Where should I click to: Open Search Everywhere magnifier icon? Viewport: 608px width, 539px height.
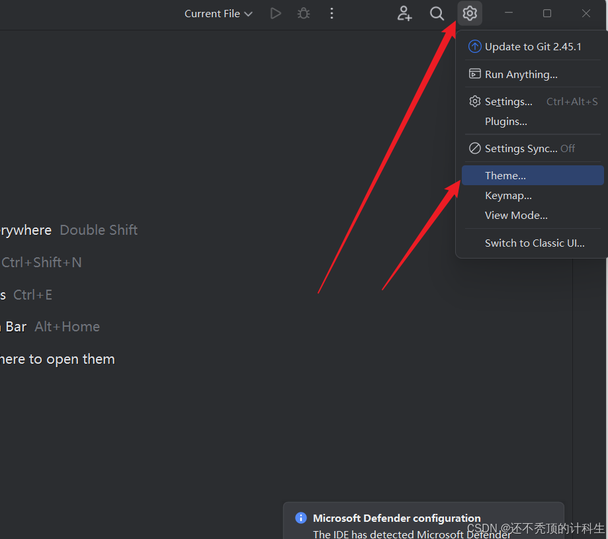click(x=437, y=14)
